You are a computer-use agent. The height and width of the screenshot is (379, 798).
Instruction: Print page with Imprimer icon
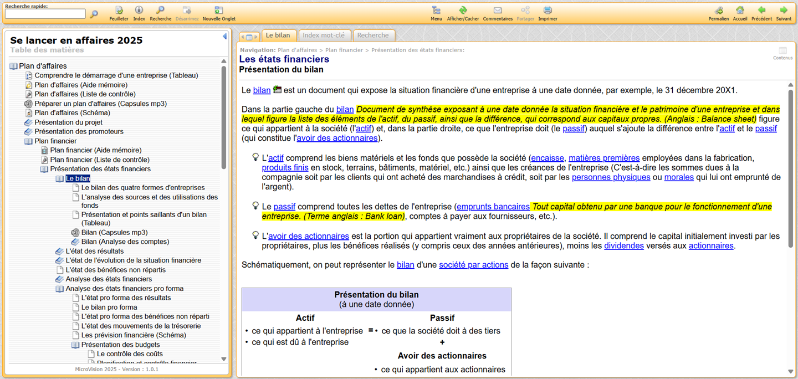(548, 11)
